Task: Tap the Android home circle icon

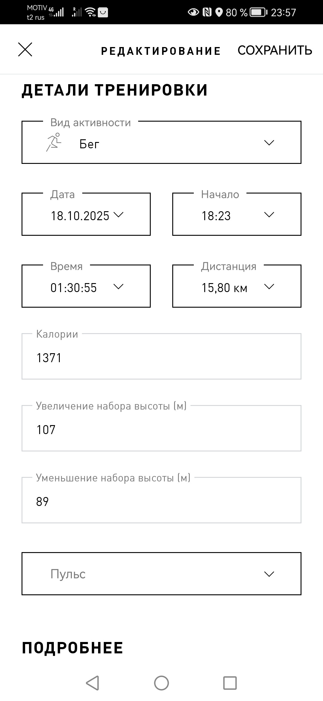Action: coord(161,683)
